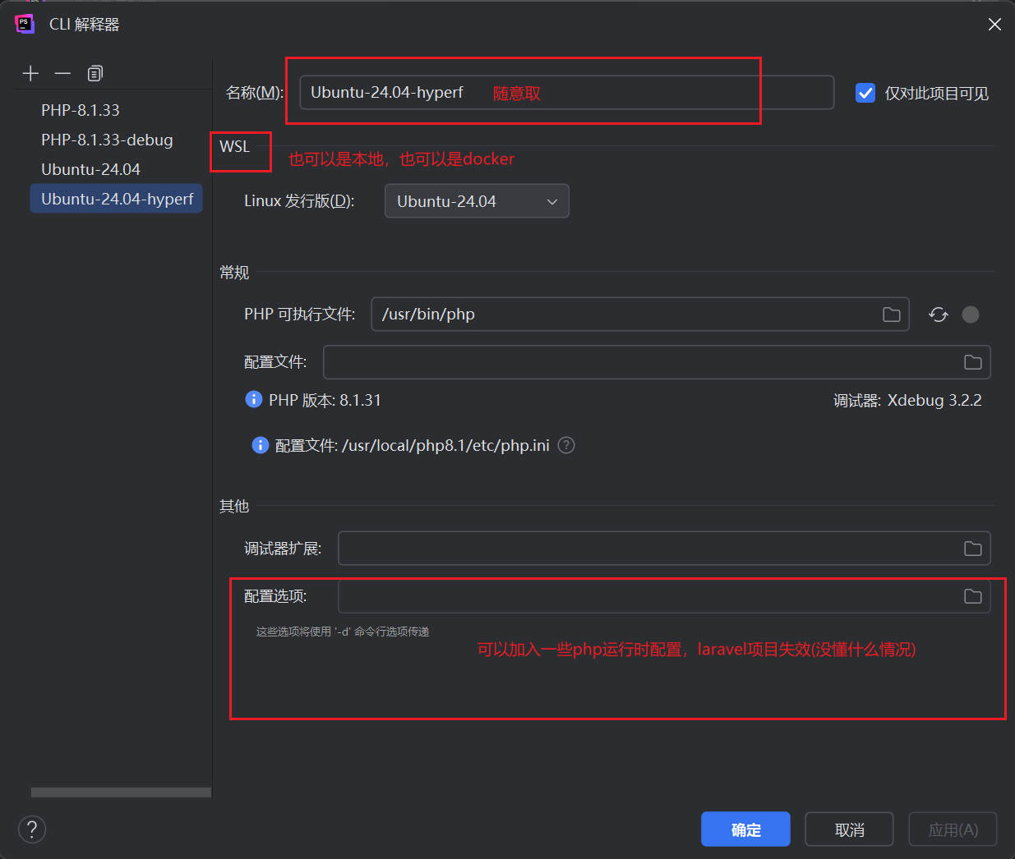Click PHP 版本: 8.1.31 text
The height and width of the screenshot is (859, 1015).
click(325, 400)
